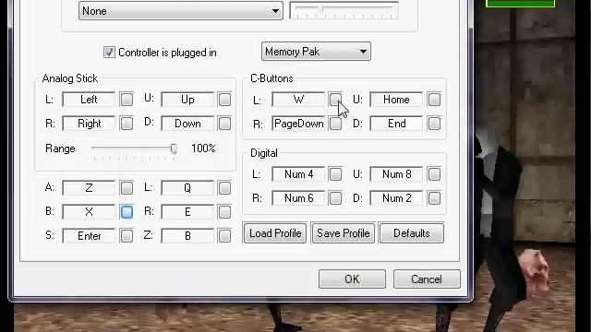The height and width of the screenshot is (332, 591).
Task: Click the Digital Num 8 key field
Action: point(396,174)
